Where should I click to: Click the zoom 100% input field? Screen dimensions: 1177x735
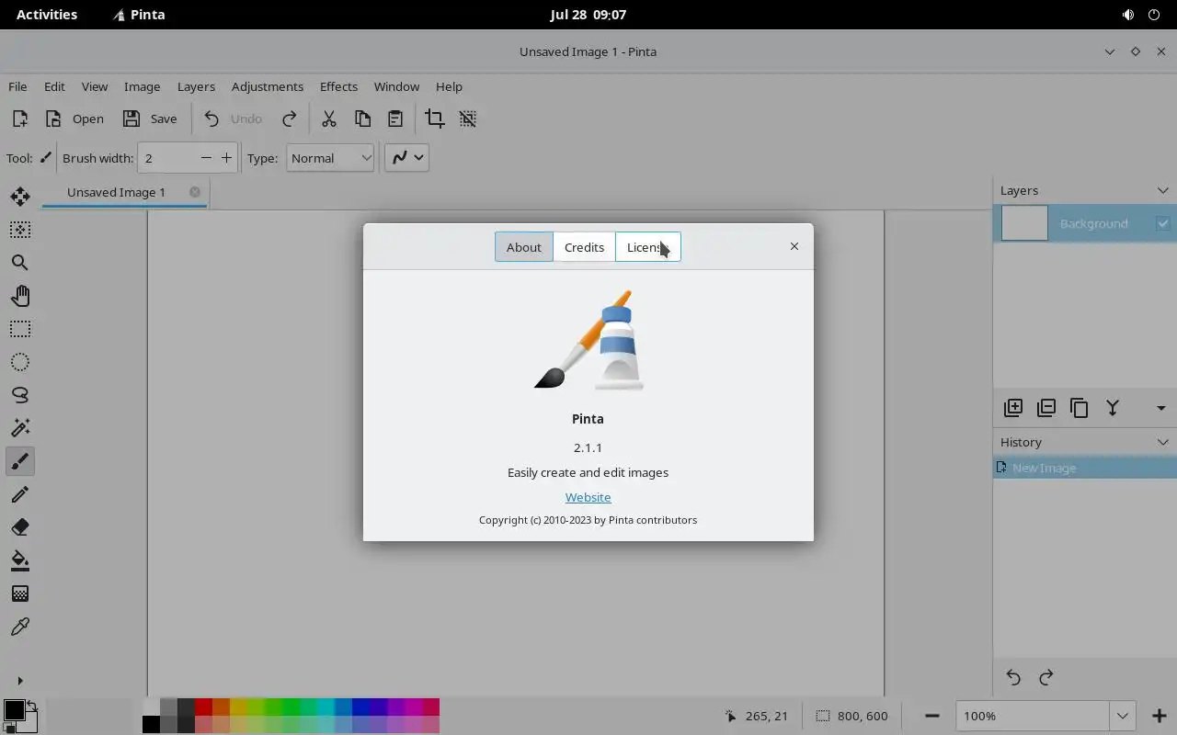tap(1033, 716)
